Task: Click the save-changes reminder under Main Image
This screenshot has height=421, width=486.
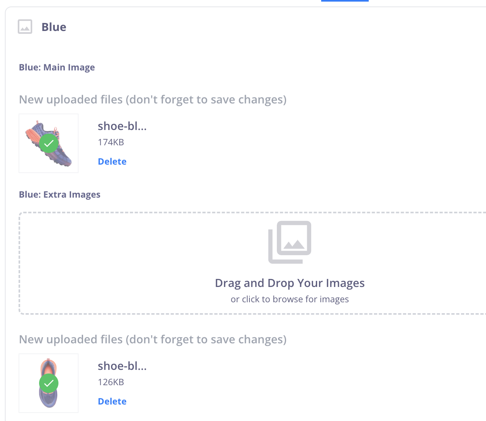Action: 153,99
